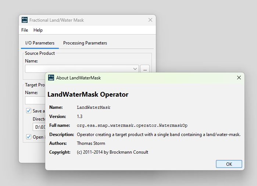The height and width of the screenshot is (186, 257).
Task: Select the operator description text
Action: point(159,135)
